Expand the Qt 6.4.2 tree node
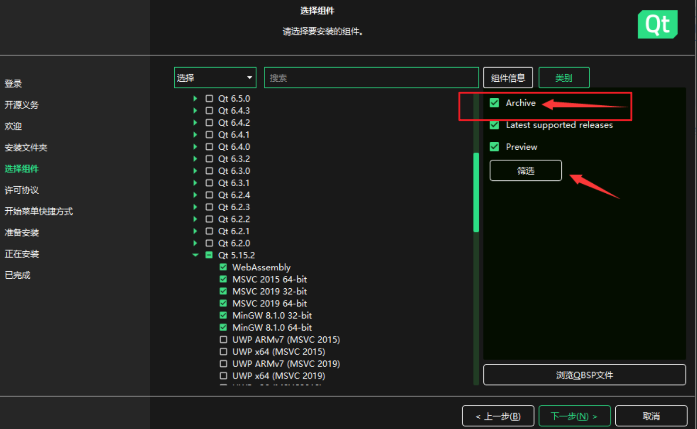The height and width of the screenshot is (429, 697). pos(195,123)
